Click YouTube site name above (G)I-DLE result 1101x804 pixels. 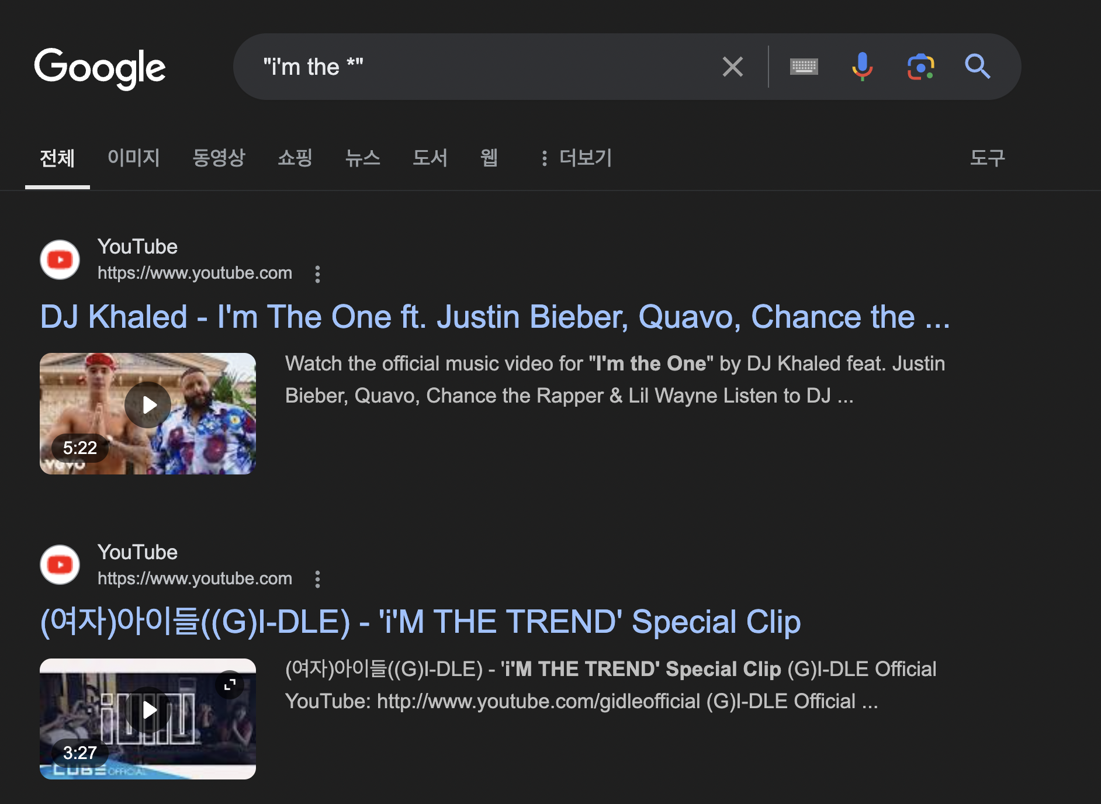click(x=137, y=552)
